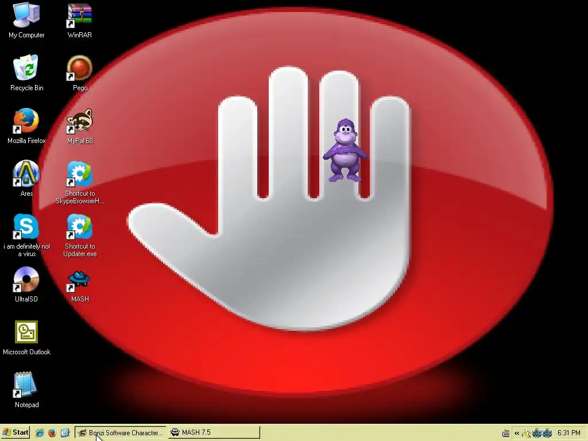Viewport: 588px width, 441px height.
Task: Select the Recycle Bin icon
Action: pos(26,73)
